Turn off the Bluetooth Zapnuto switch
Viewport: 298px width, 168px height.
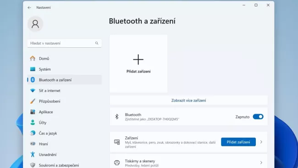(258, 117)
